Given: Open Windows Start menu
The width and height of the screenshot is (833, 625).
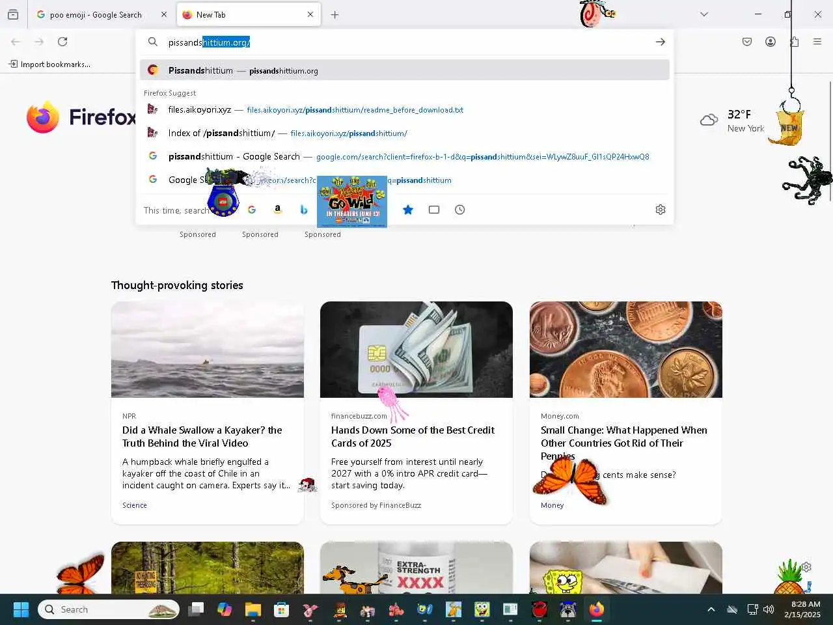Looking at the screenshot, I should click(x=21, y=609).
